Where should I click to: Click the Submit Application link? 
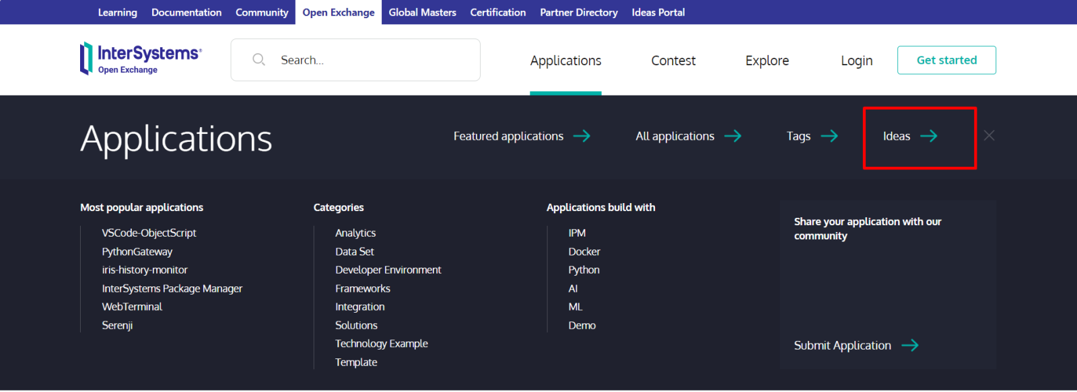842,345
